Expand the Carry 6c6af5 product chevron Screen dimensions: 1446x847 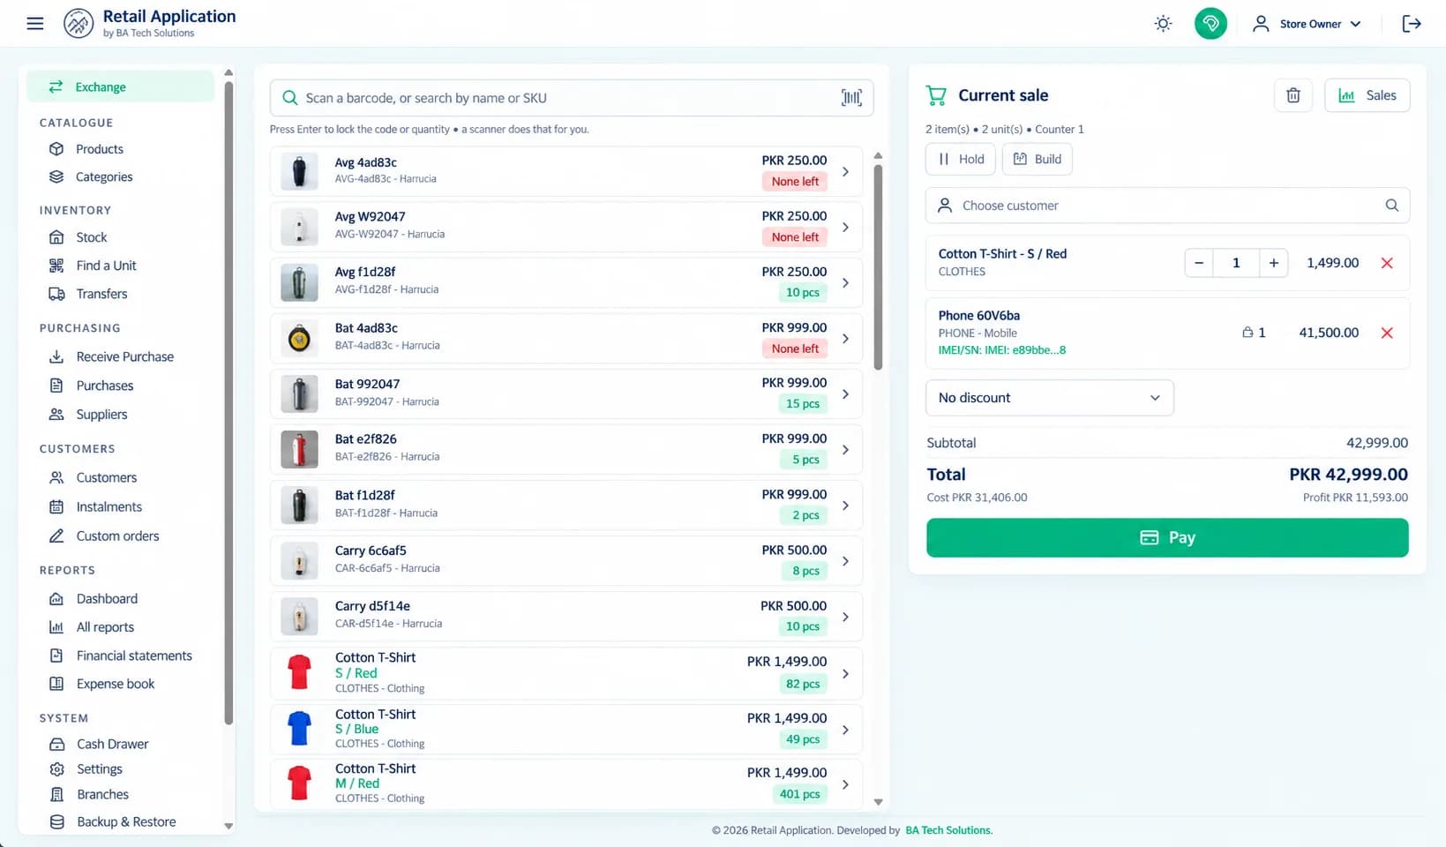tap(845, 561)
